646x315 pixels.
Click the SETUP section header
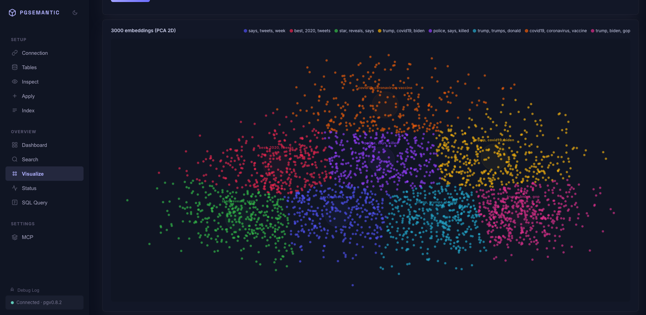coord(18,40)
